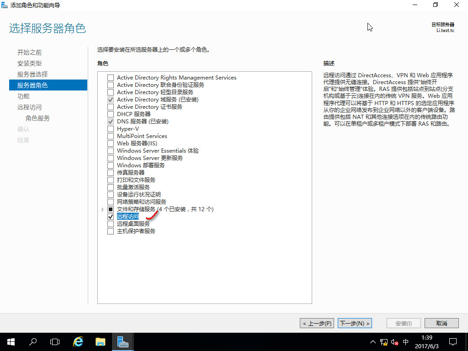Show hidden tray icons chevron

[373, 342]
